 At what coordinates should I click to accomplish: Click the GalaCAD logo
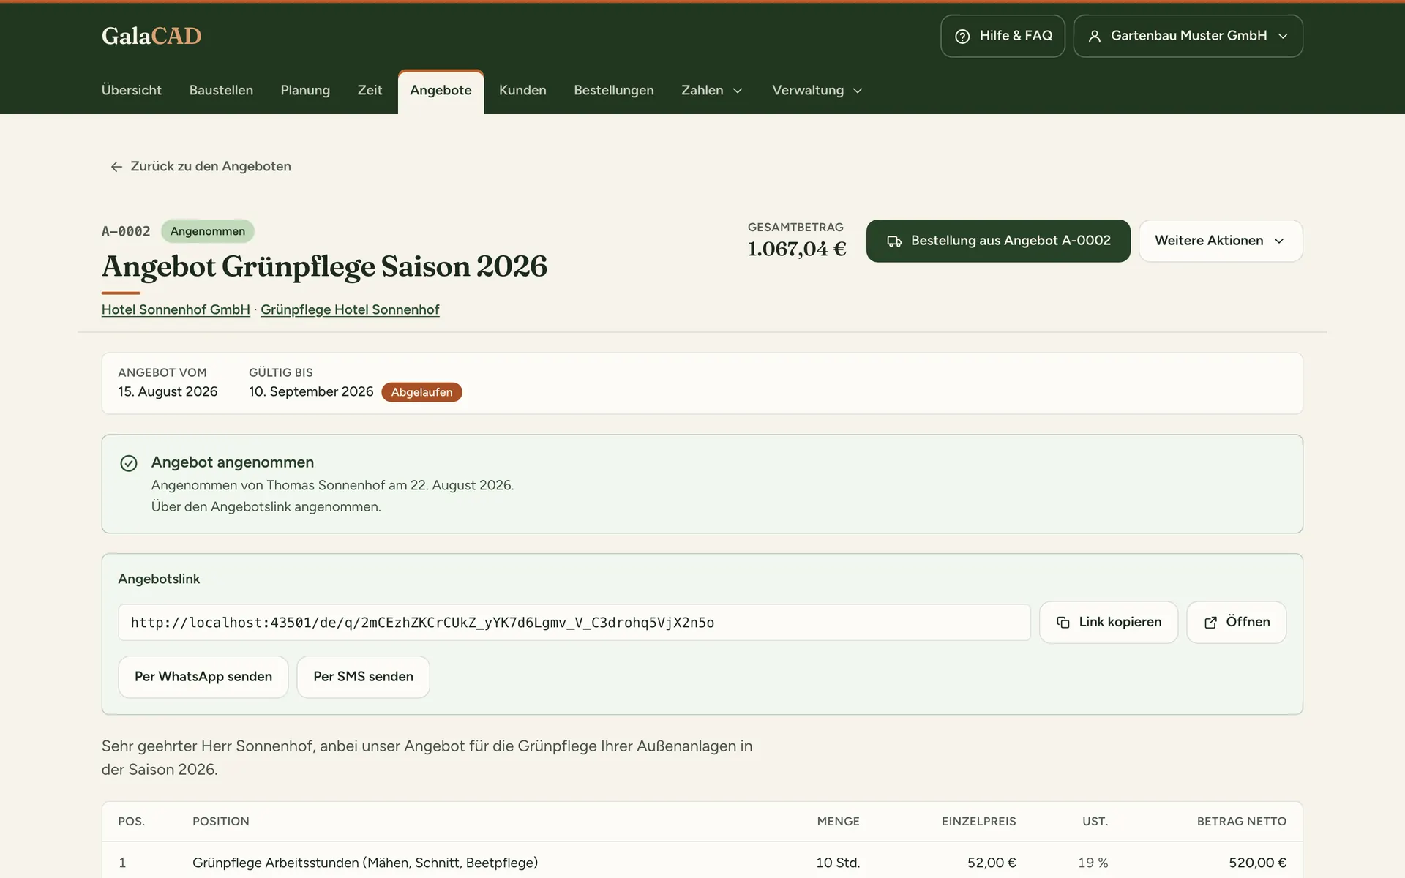(x=151, y=36)
